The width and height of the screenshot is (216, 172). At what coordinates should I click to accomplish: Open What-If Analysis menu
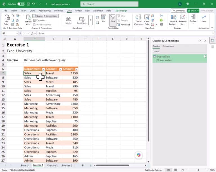[173, 20]
